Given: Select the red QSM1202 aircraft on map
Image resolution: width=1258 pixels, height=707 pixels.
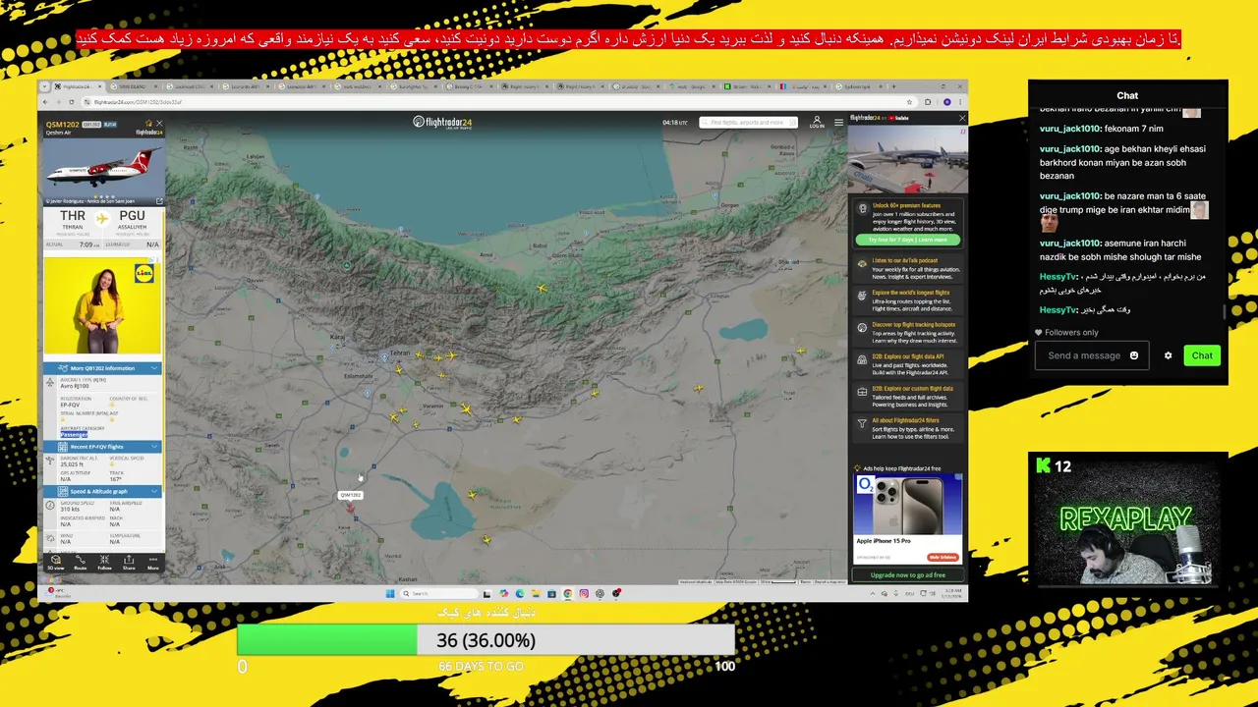Looking at the screenshot, I should pyautogui.click(x=350, y=508).
